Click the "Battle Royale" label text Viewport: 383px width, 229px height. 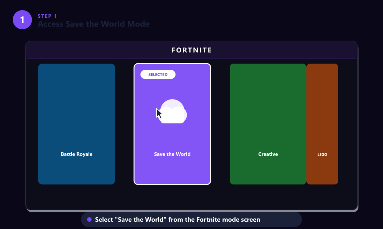[77, 154]
